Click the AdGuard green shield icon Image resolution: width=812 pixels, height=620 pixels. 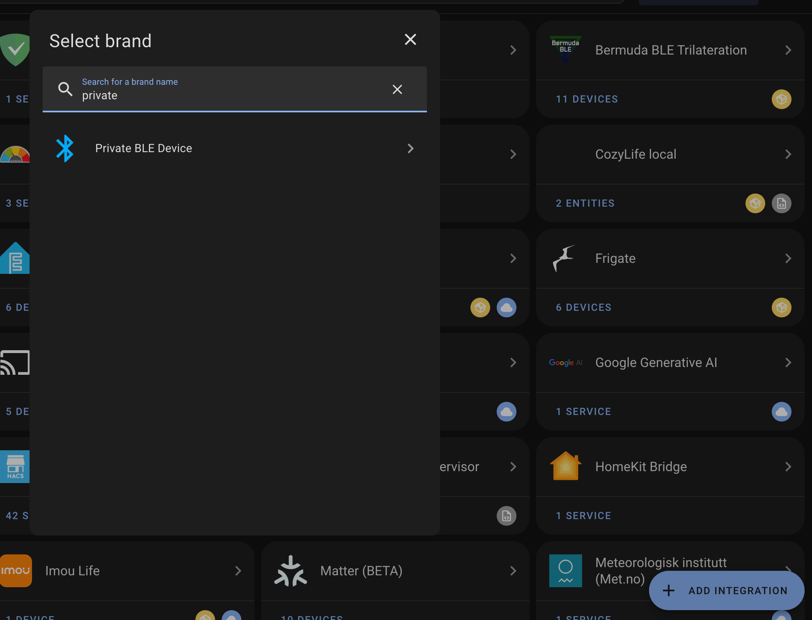pos(15,50)
